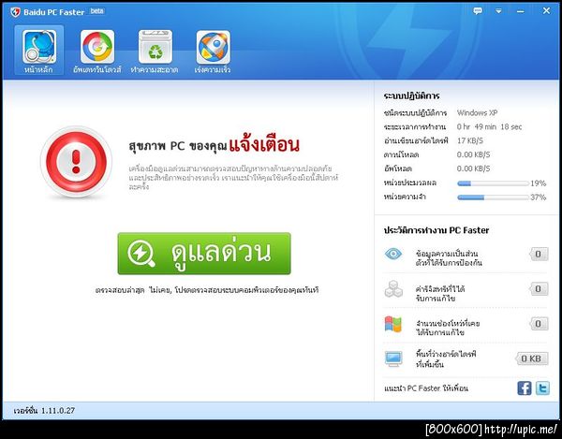
Task: Click the beta label beside the title
Action: pos(96,11)
